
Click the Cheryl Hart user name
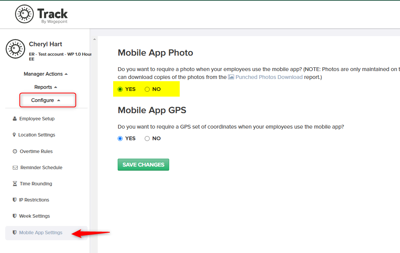tap(45, 44)
